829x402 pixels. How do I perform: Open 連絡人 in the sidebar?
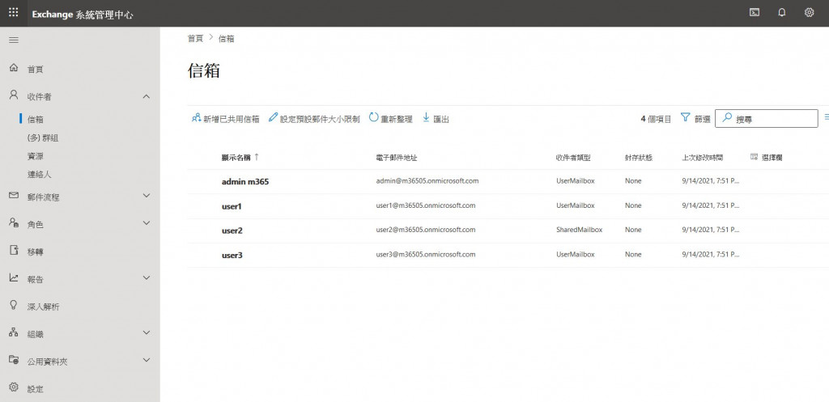(x=39, y=175)
